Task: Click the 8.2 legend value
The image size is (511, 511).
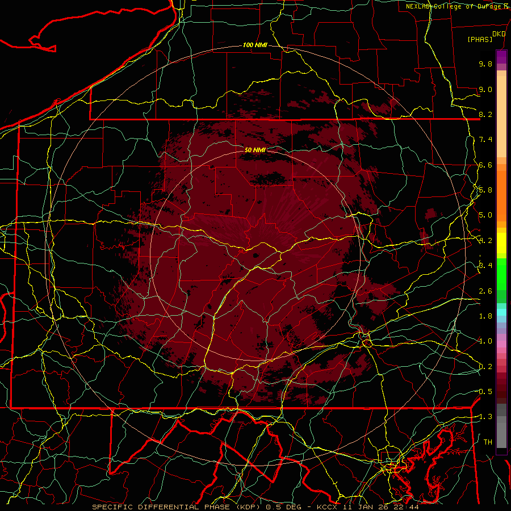Action: (x=485, y=115)
